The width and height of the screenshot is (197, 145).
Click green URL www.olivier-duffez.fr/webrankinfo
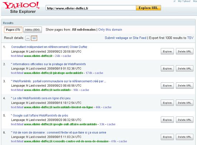pos(47,90)
